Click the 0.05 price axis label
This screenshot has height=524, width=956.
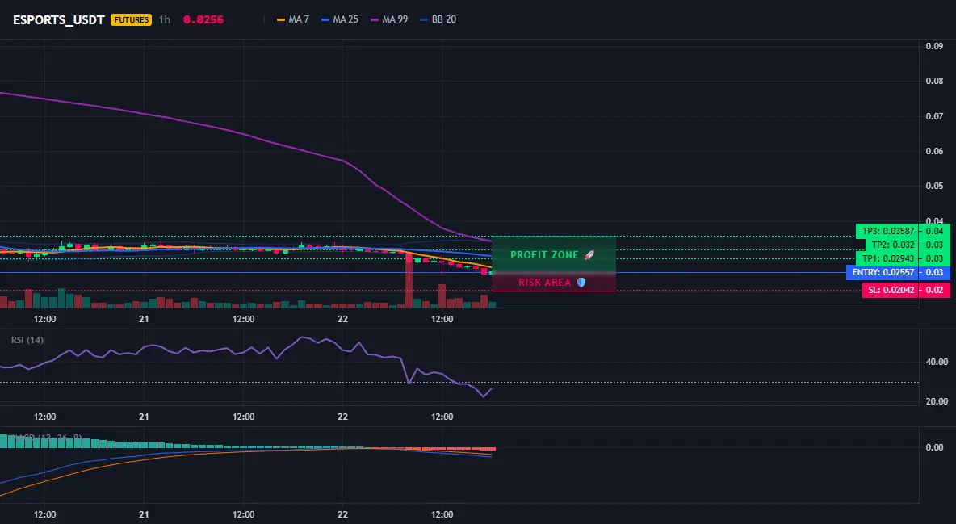click(x=934, y=186)
